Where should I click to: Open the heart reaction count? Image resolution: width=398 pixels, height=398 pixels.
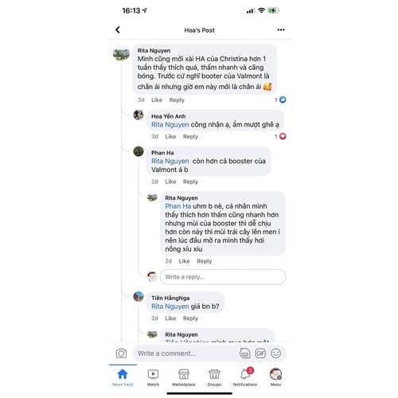[280, 136]
